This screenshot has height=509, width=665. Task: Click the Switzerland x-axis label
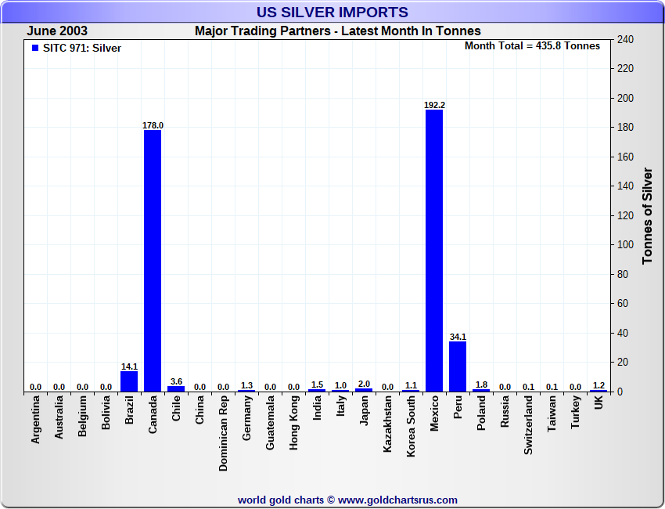pos(529,424)
